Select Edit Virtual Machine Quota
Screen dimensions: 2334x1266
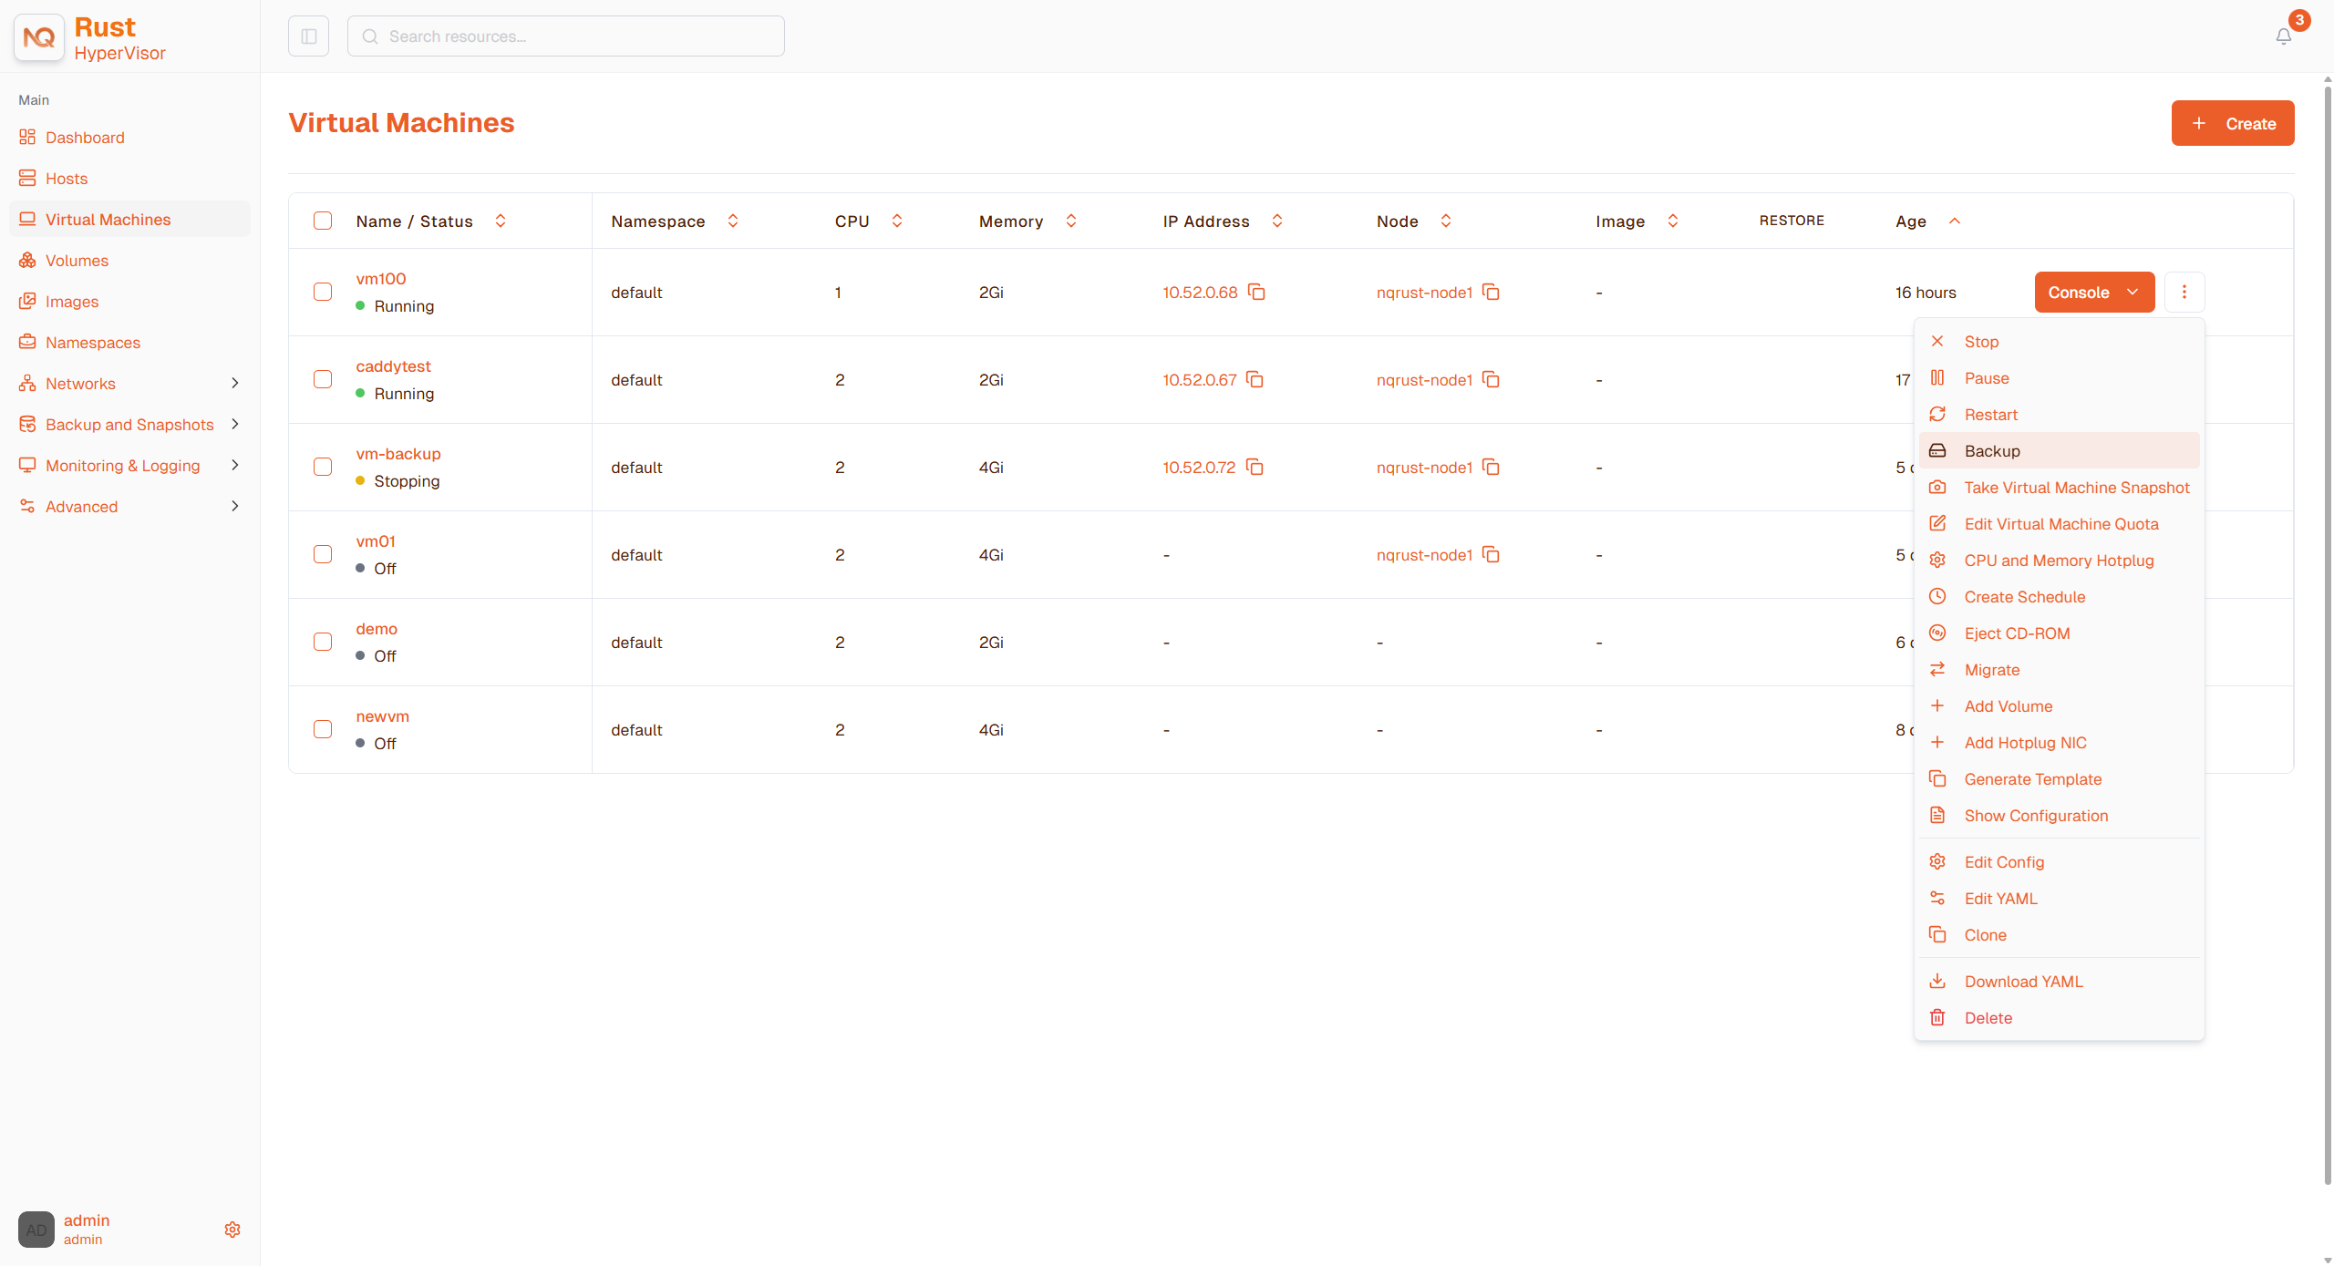tap(2059, 524)
